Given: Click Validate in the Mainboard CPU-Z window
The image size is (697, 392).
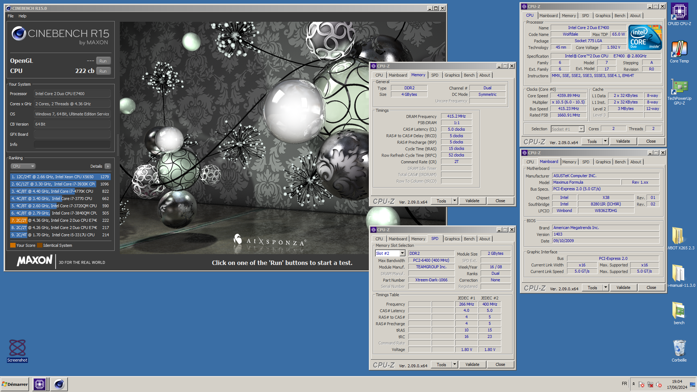Looking at the screenshot, I should pos(623,287).
